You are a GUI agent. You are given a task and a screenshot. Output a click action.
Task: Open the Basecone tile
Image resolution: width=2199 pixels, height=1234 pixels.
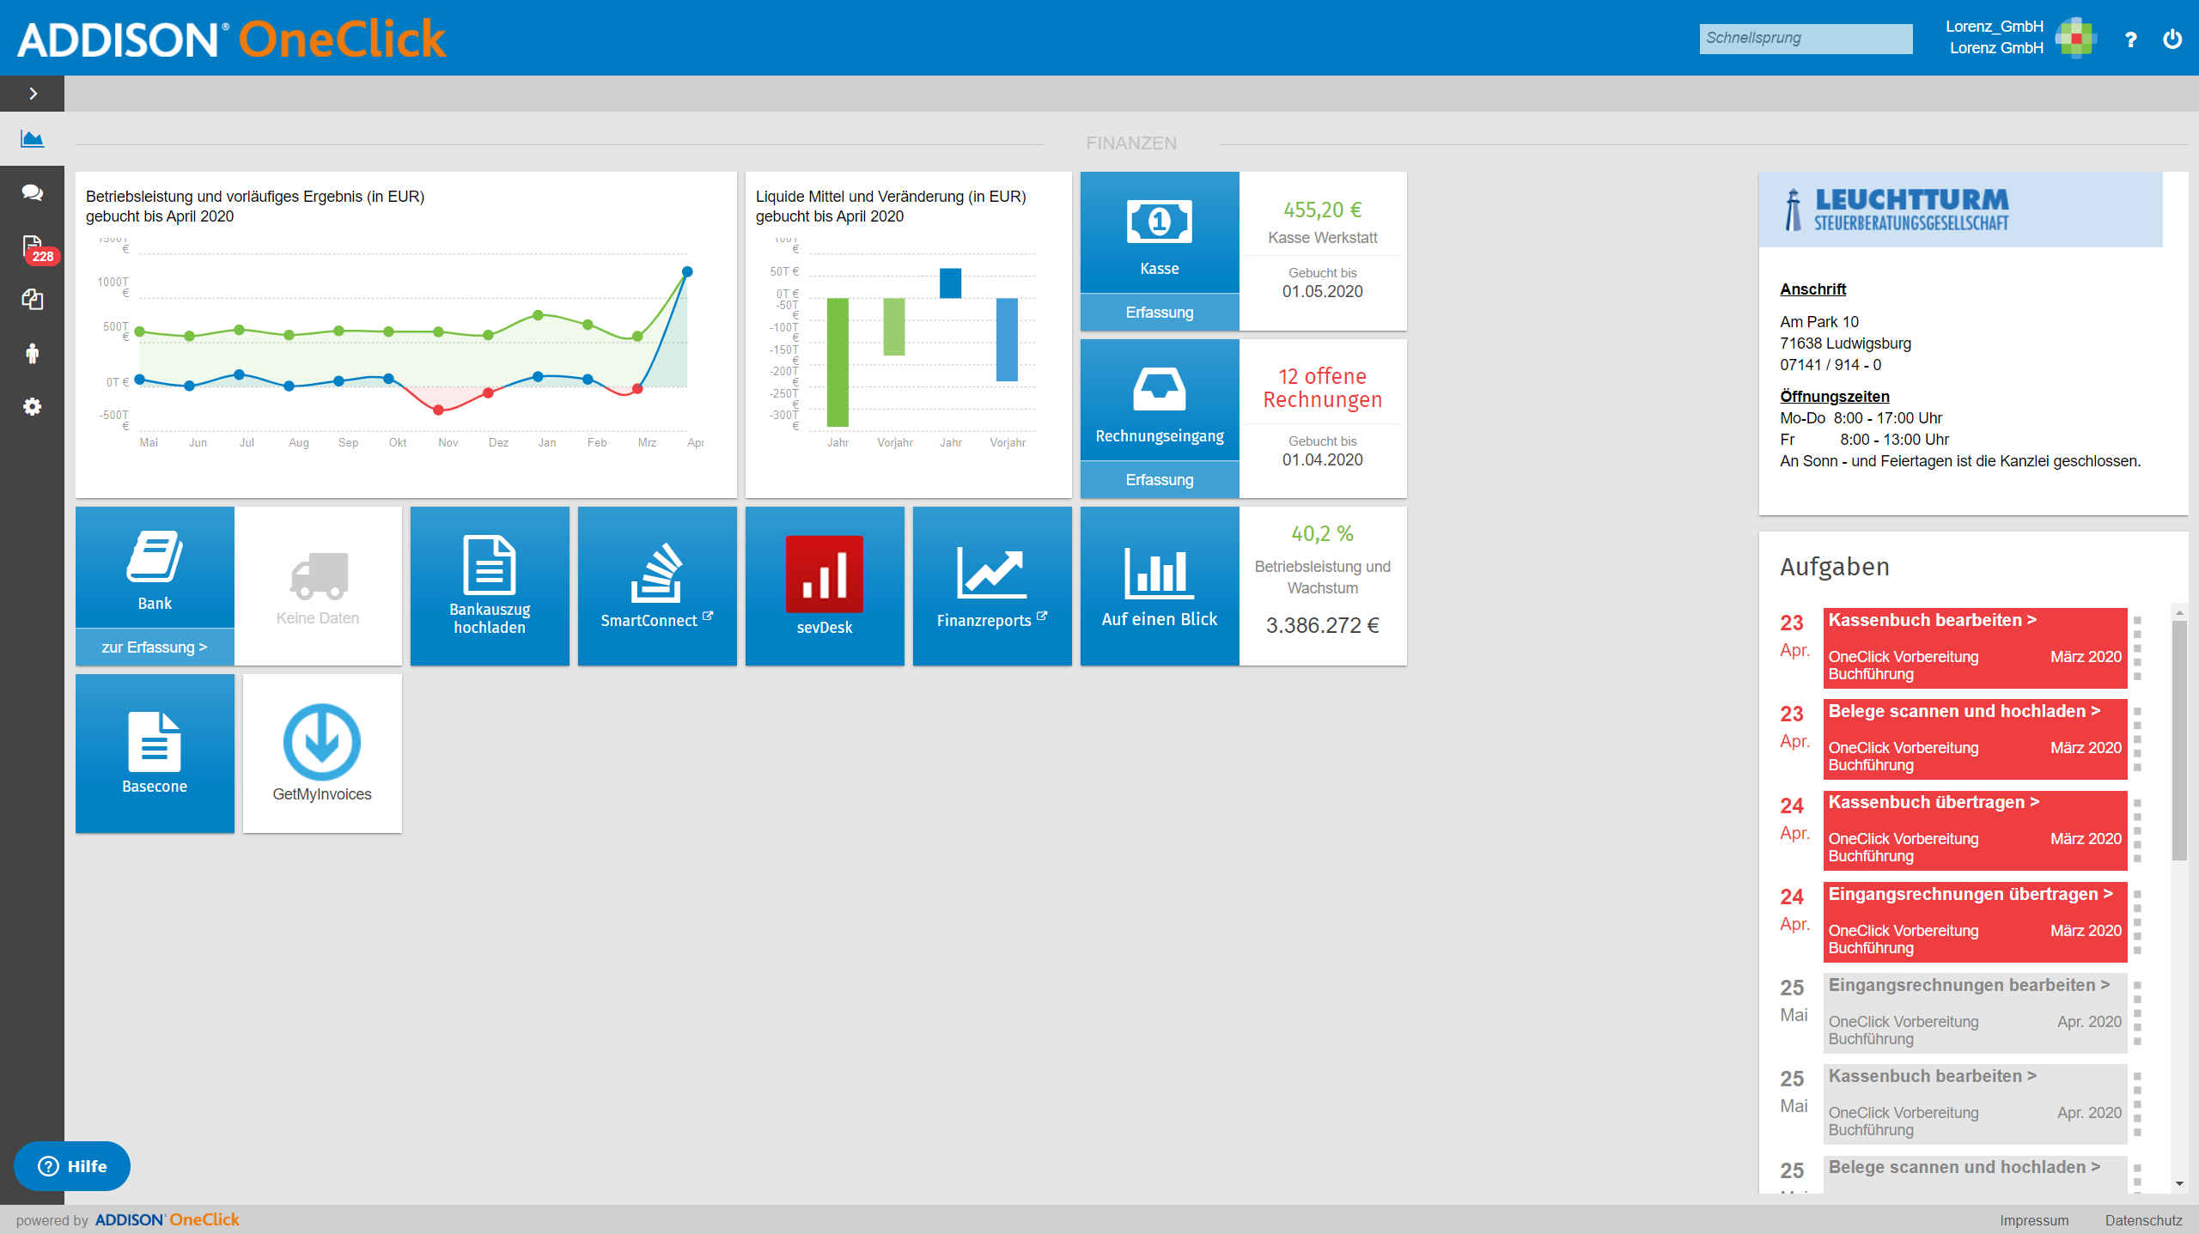pyautogui.click(x=155, y=753)
